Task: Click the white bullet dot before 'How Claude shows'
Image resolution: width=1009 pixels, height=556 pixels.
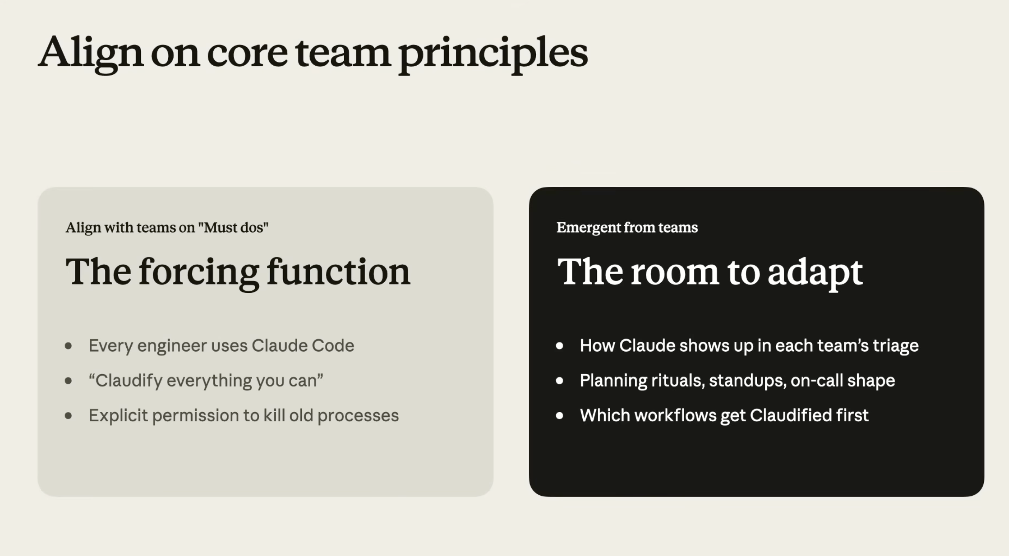Action: pos(560,346)
